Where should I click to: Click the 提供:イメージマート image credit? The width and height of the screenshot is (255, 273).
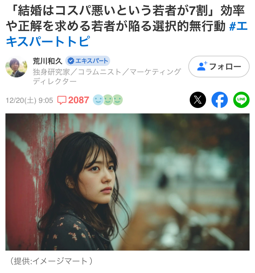(51, 261)
